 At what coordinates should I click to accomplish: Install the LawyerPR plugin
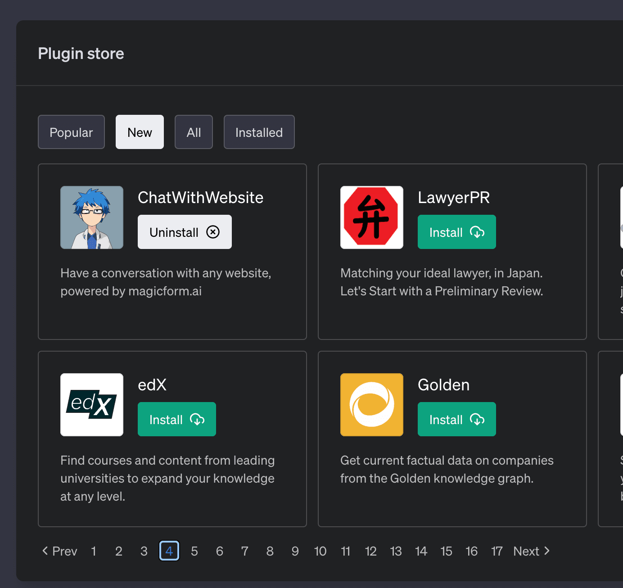(457, 232)
